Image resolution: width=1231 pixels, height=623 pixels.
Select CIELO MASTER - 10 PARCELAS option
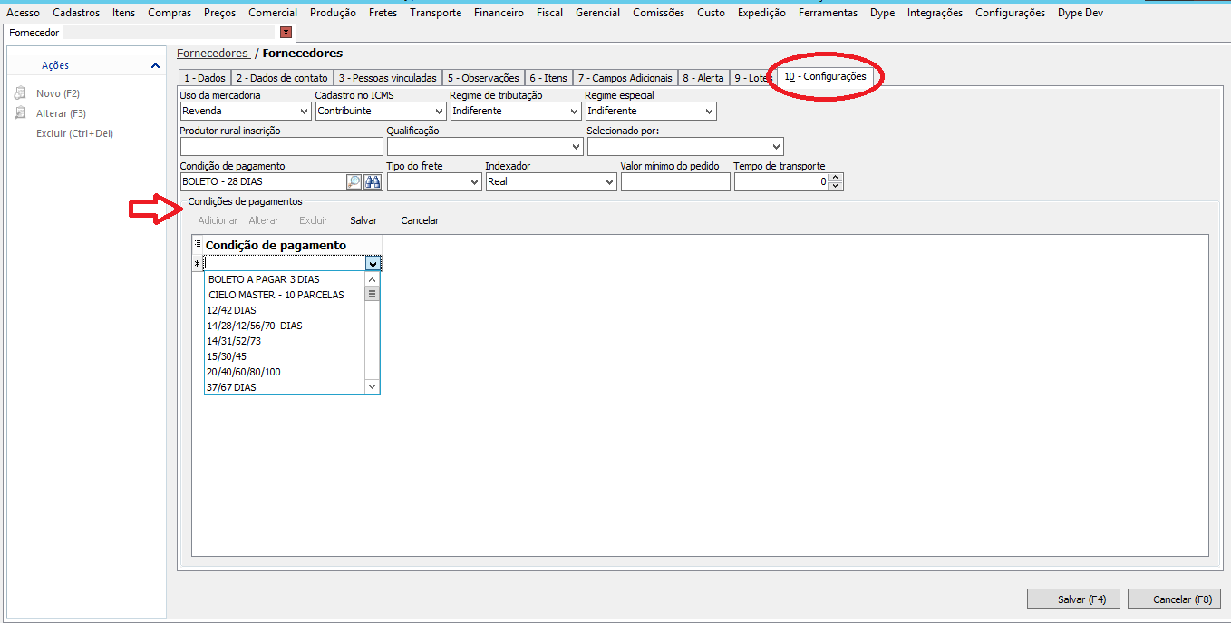click(285, 295)
